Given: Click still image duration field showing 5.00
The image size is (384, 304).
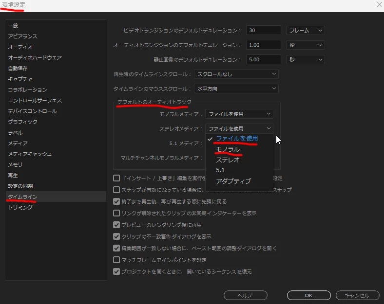Looking at the screenshot, I should (x=263, y=60).
